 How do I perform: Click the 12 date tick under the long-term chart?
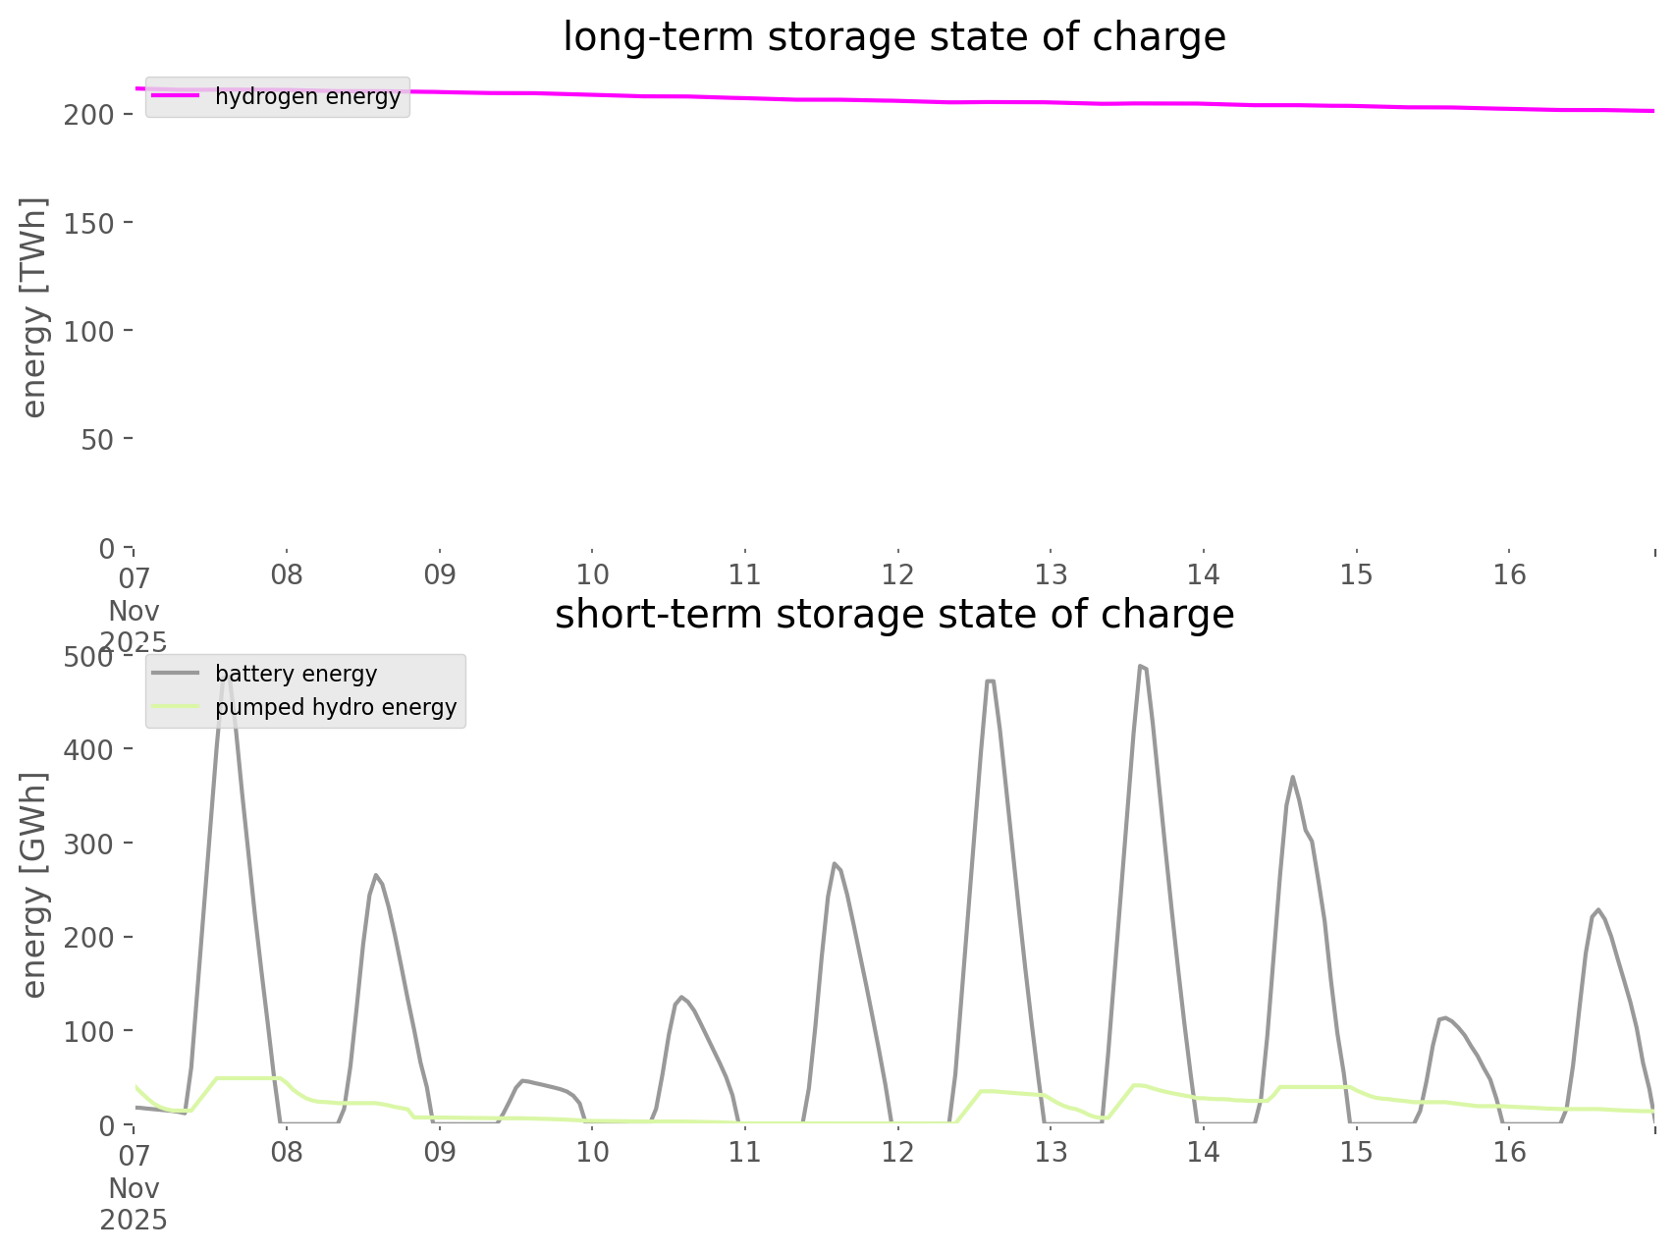click(898, 574)
